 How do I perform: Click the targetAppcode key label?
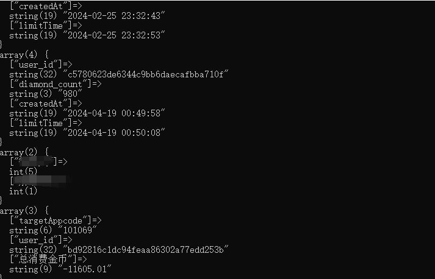click(x=51, y=221)
